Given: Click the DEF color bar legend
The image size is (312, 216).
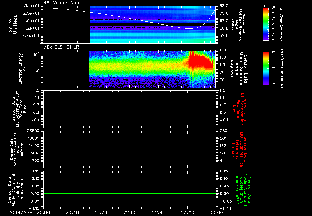Looking at the screenshot, I should [x=266, y=68].
